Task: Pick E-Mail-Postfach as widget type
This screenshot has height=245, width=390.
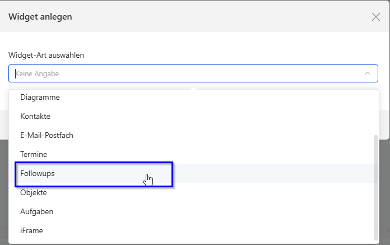Action: point(194,135)
